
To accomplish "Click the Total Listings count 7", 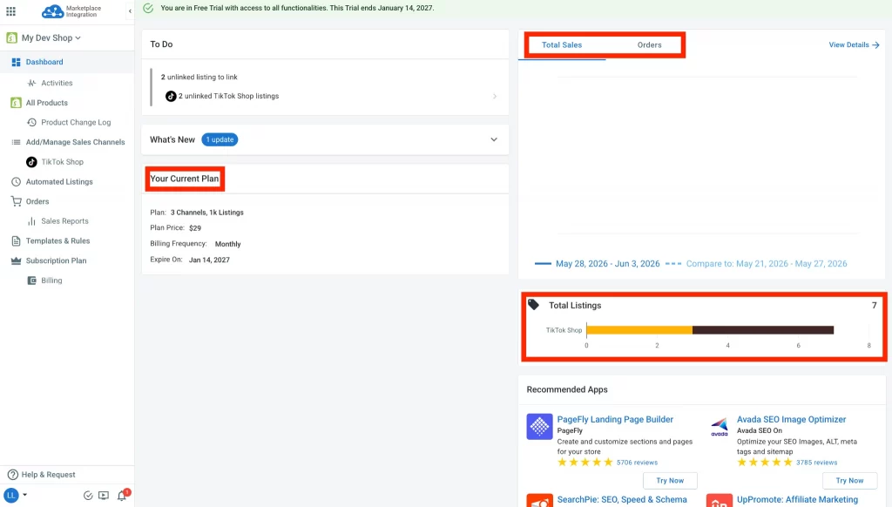I will tap(875, 306).
